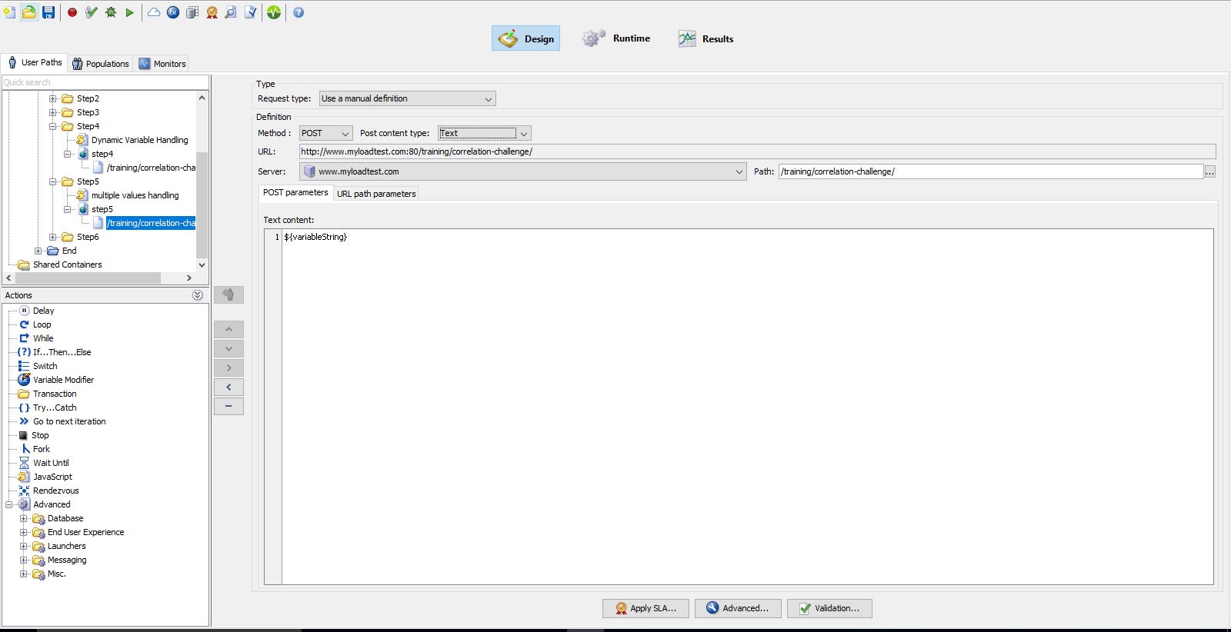Run the test with the green play icon
Screen dimensions: 1231x632
point(129,12)
